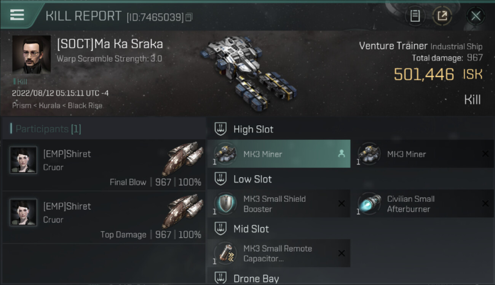Open the clipboard report icon

coord(415,16)
